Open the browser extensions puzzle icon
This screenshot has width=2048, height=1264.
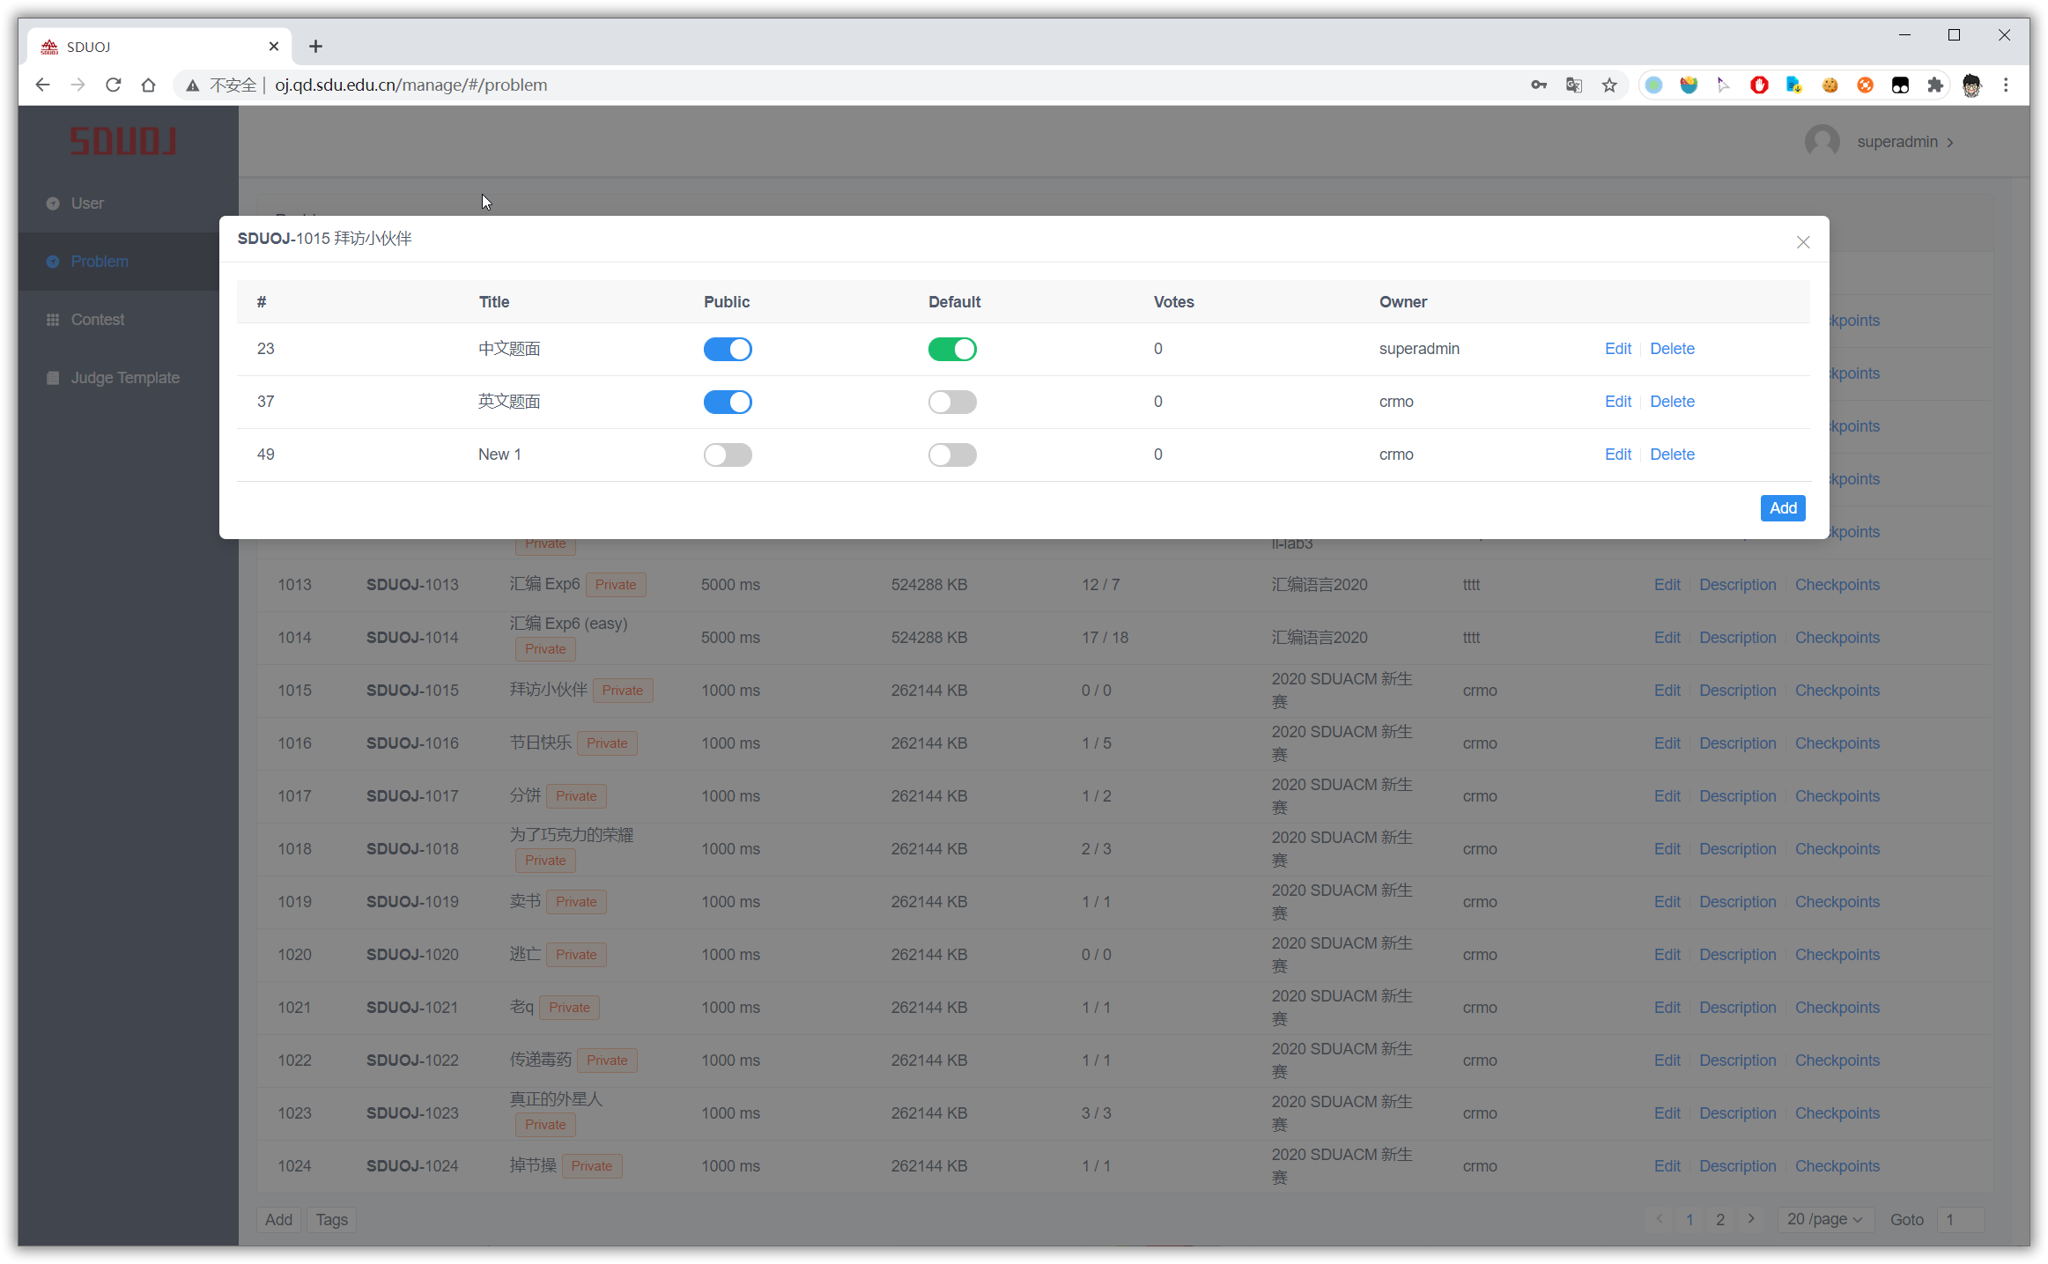tap(1934, 85)
